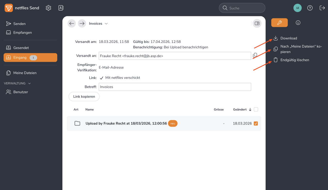This screenshot has height=190, width=328.
Task: Open the address book contacts icon
Action: coord(61,8)
